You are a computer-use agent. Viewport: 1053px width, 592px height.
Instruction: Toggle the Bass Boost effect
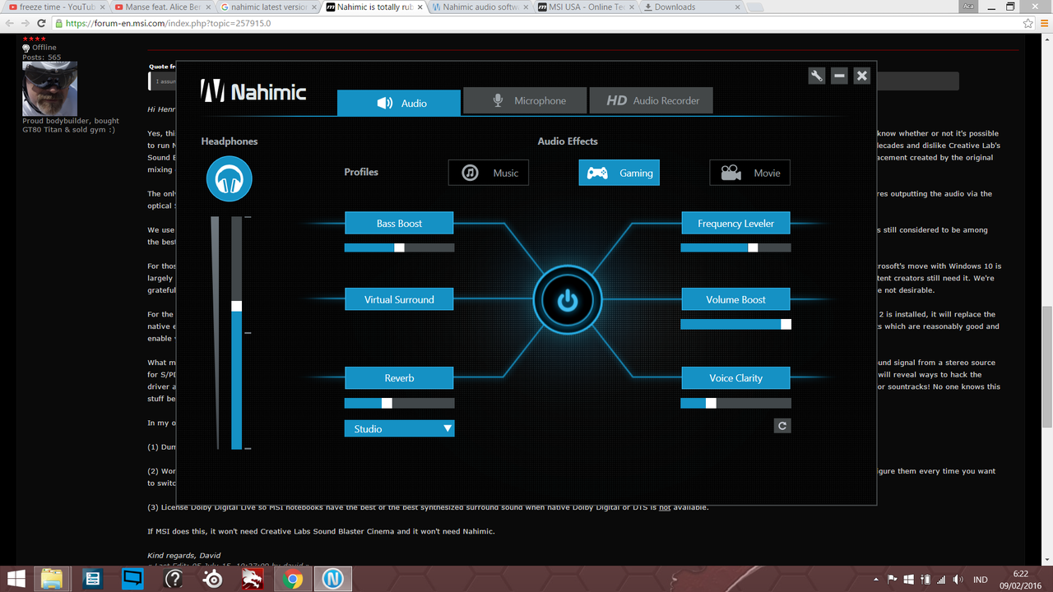(399, 224)
